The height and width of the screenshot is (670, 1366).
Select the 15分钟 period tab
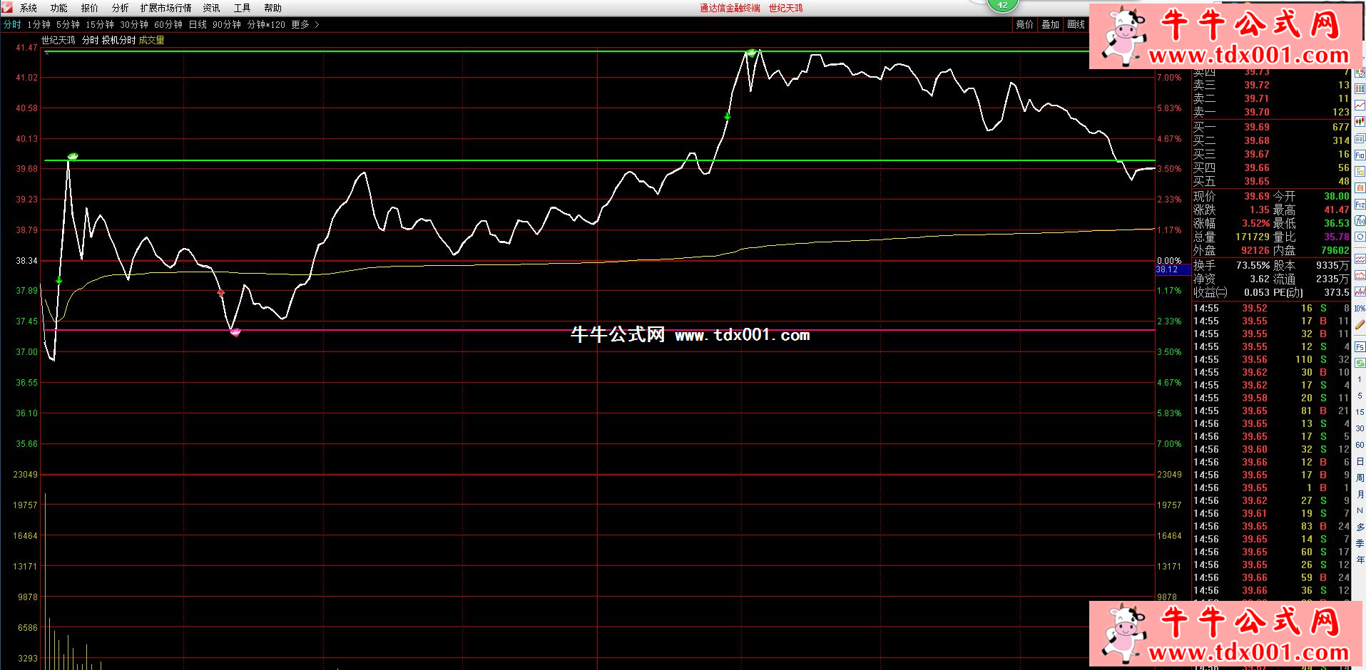[100, 24]
